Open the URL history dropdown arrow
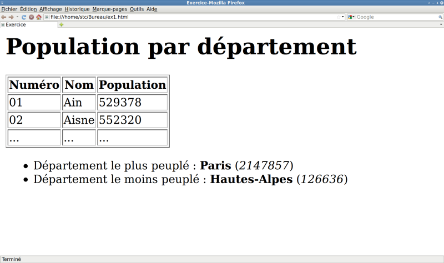444x263 pixels. (342, 17)
